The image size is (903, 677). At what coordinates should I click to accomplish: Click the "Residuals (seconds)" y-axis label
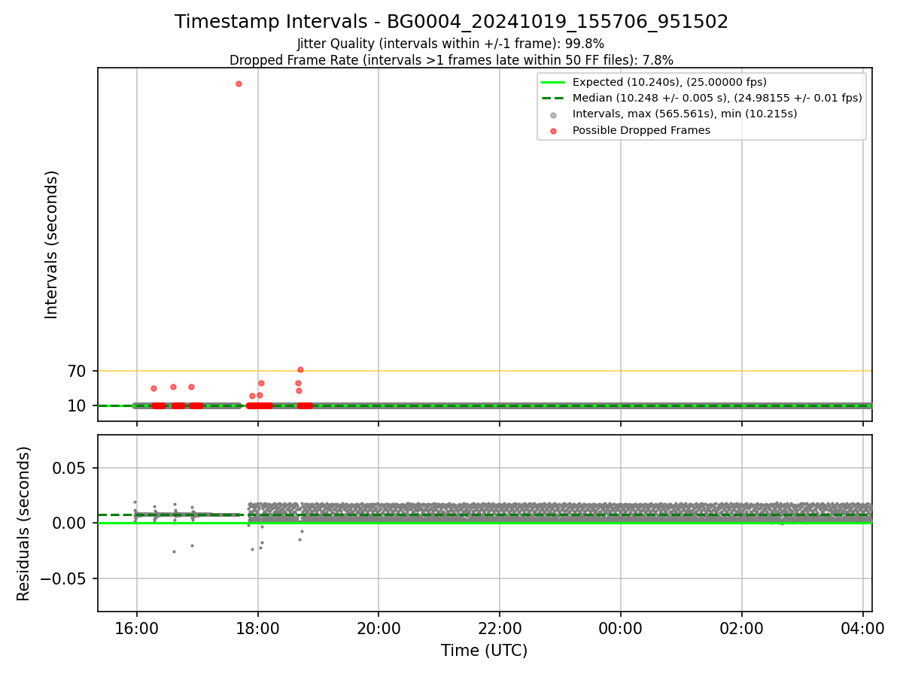tap(24, 524)
